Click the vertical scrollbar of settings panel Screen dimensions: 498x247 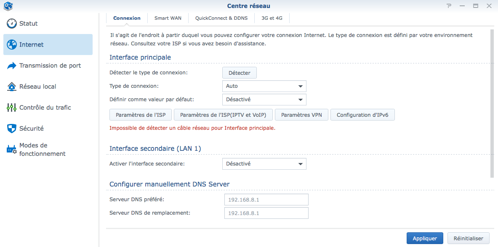492,103
